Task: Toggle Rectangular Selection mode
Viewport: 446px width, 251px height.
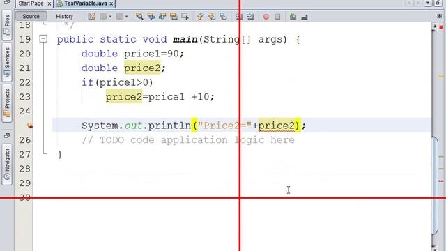Action: coord(185,17)
